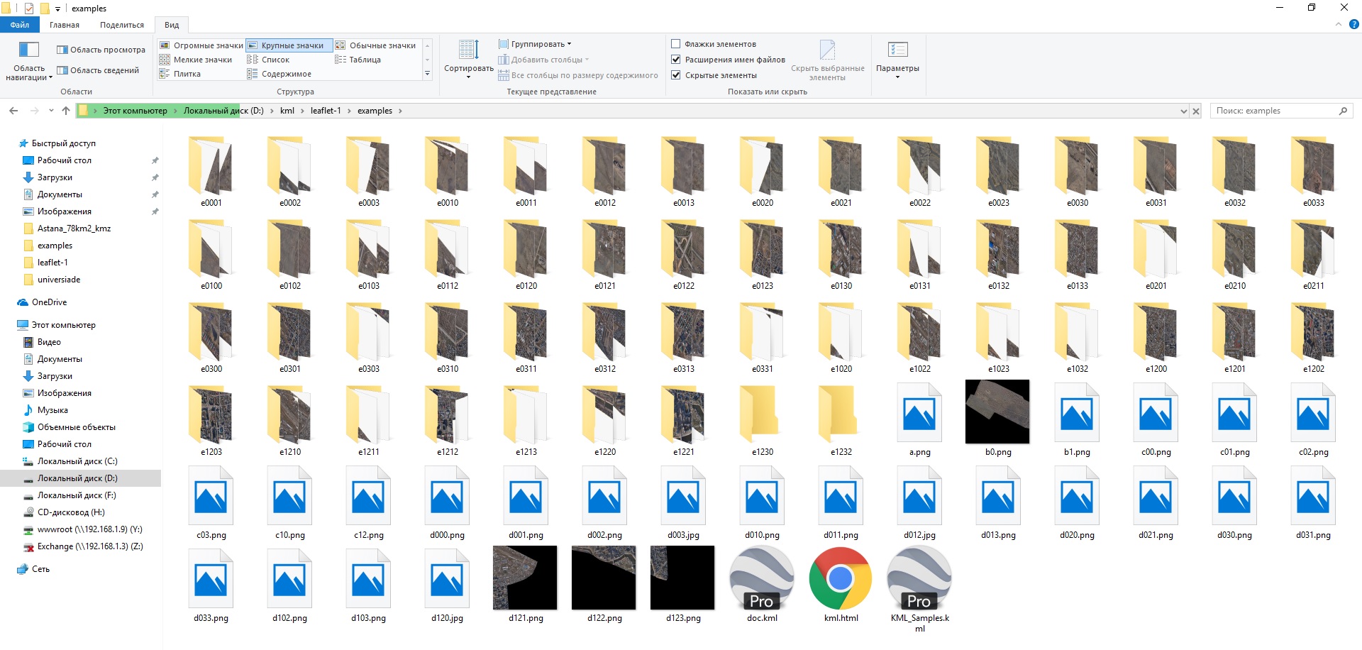Switch to the Поделиться ribbon tab
The height and width of the screenshot is (650, 1362).
point(122,25)
